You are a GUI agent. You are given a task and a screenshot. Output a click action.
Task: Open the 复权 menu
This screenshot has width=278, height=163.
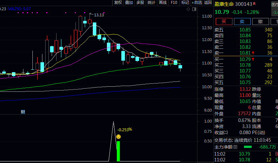pos(118,3)
